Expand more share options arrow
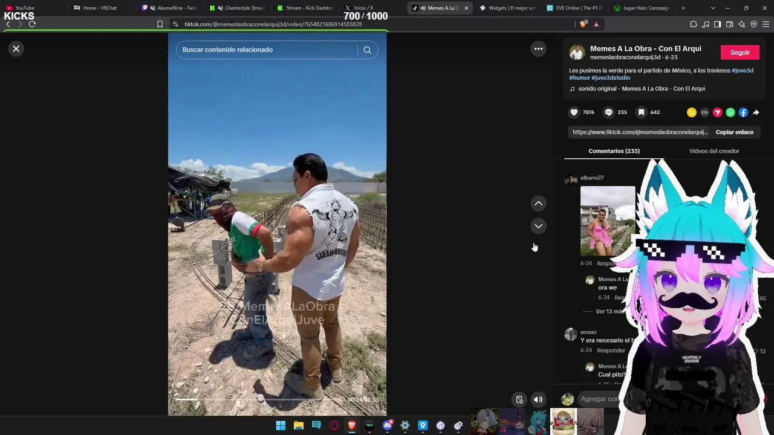Screen dimensions: 774x435 [x=756, y=112]
